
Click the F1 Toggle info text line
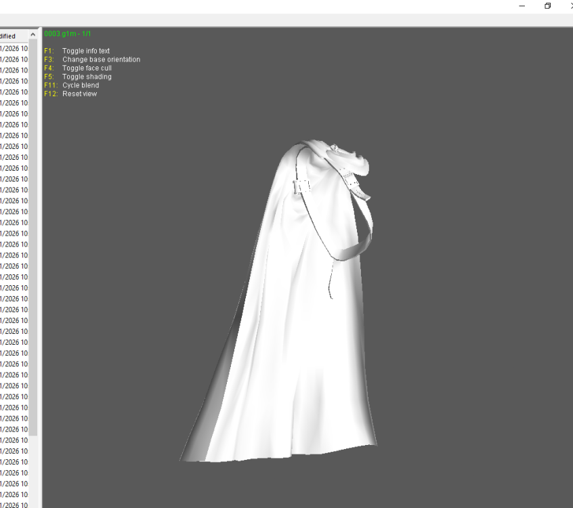tap(77, 51)
